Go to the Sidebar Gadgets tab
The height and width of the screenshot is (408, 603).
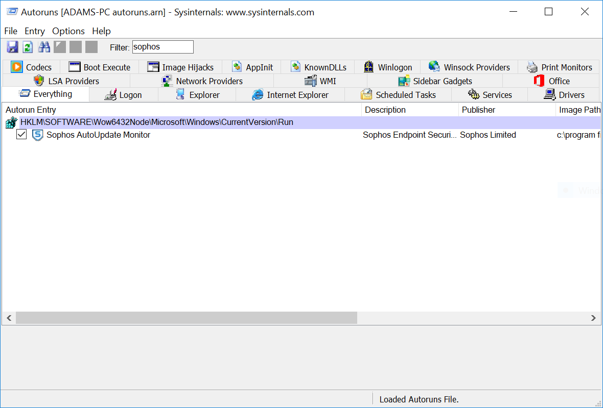pos(435,81)
